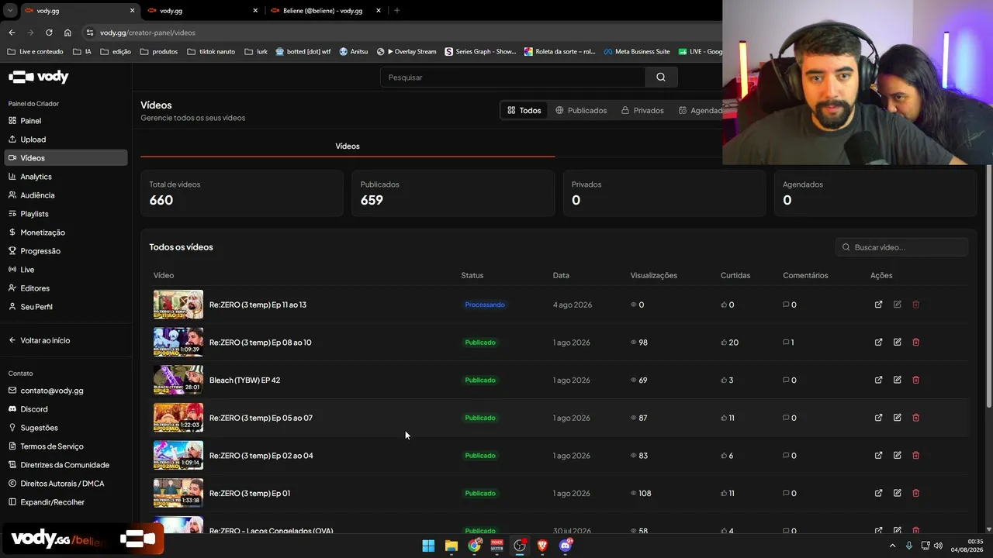Go to the browser home page icon
Image resolution: width=993 pixels, height=558 pixels.
[67, 33]
